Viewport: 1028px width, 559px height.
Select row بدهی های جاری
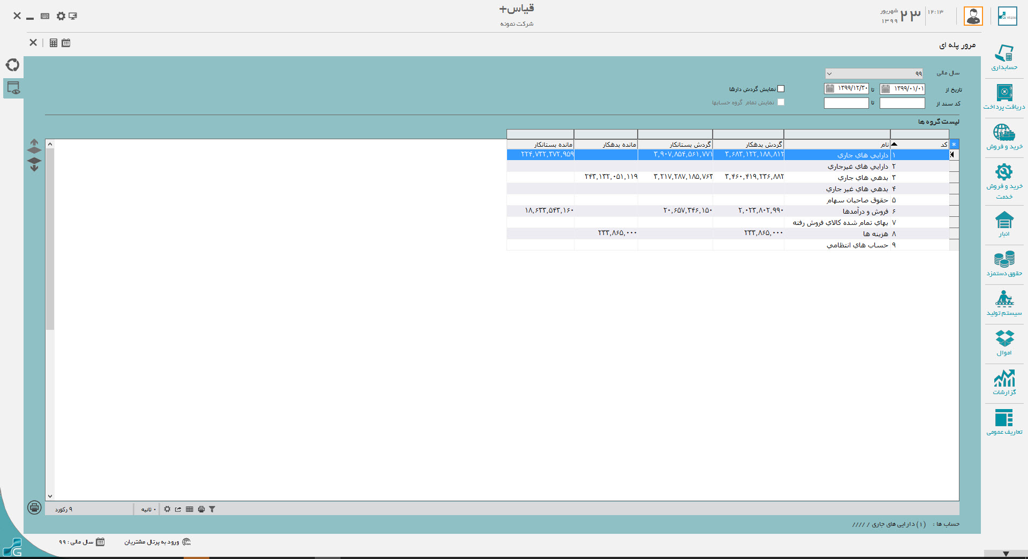pos(728,177)
